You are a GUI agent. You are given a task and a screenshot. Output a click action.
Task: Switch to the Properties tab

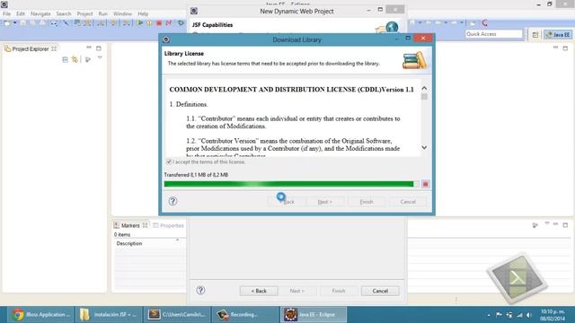[168, 225]
